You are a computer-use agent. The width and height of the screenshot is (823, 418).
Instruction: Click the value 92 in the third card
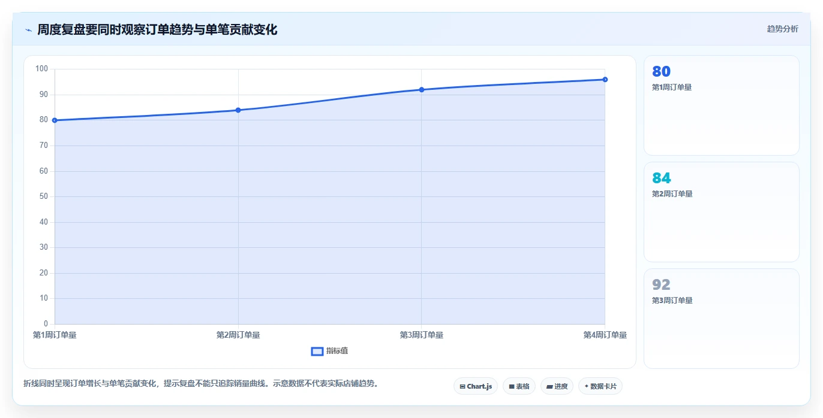[x=661, y=285]
